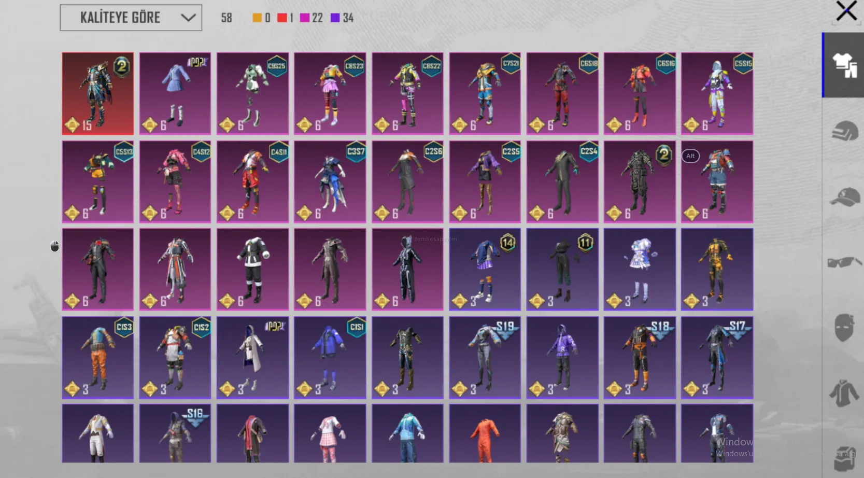Pick the orange jumpsuit outfit in bottom row
Viewport: 864px width, 478px height.
point(485,433)
